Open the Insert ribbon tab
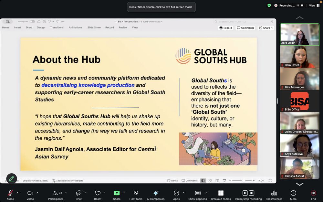The height and width of the screenshot is (202, 323). point(17,27)
